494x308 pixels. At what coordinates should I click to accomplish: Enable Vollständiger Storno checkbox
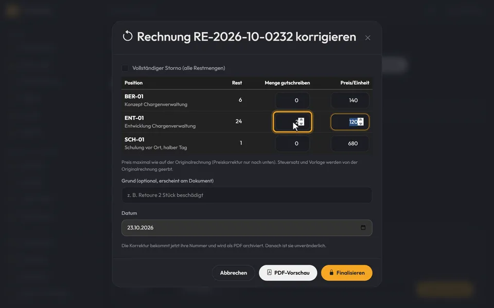coord(125,68)
